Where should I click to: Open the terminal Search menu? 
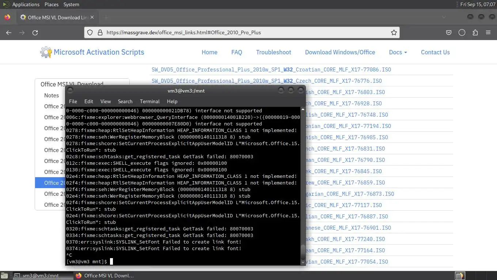click(x=125, y=101)
